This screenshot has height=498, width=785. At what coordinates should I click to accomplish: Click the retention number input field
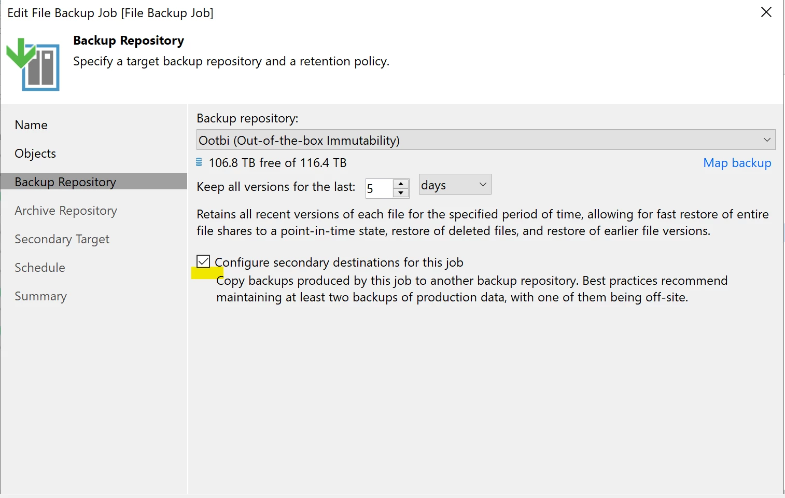click(379, 188)
